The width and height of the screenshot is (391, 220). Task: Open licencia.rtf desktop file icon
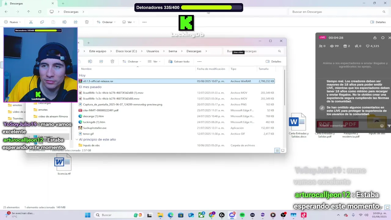[64, 165]
